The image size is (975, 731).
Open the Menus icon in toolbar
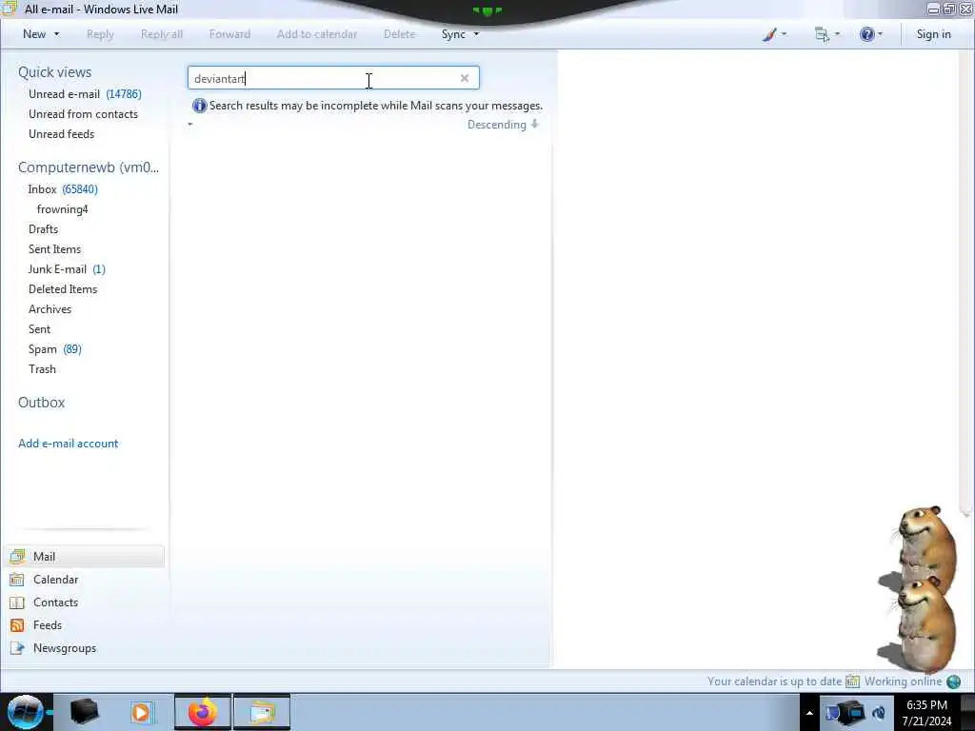pyautogui.click(x=822, y=34)
